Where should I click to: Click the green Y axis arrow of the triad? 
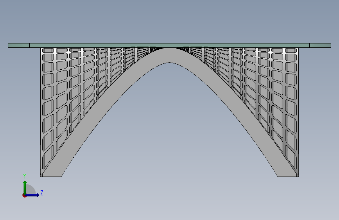click(x=25, y=187)
